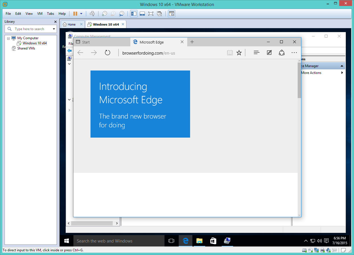Click the Edge page vertical scrollbar thumb
This screenshot has width=354, height=255.
(299, 80)
